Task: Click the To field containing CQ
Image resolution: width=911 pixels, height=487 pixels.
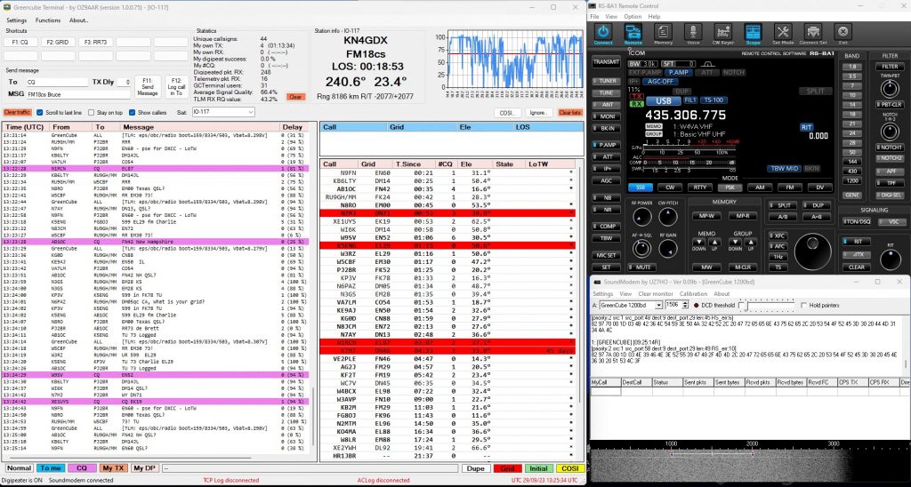Action: (x=57, y=83)
